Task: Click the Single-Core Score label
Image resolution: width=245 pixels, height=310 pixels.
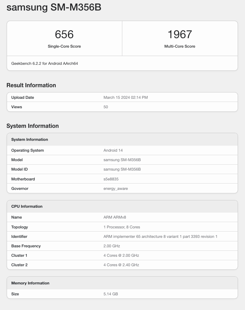Action: tap(64, 46)
